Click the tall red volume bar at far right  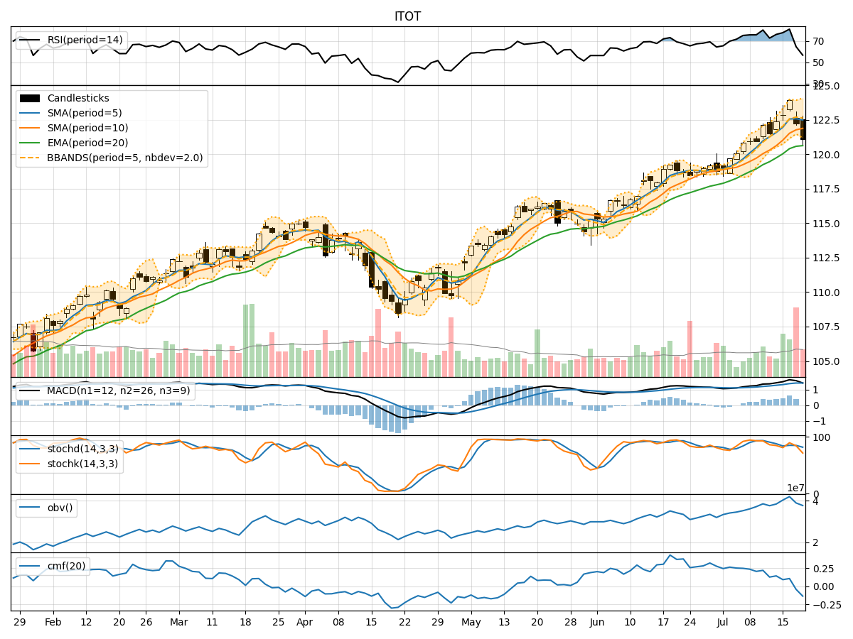796,341
